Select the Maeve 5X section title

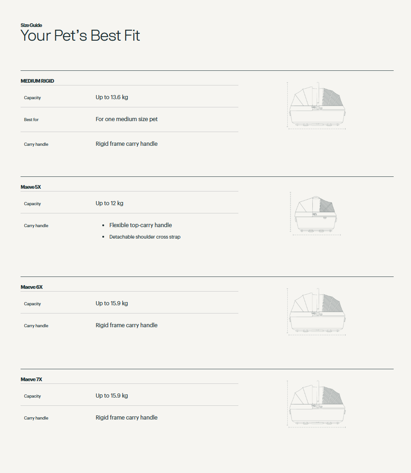pyautogui.click(x=31, y=187)
